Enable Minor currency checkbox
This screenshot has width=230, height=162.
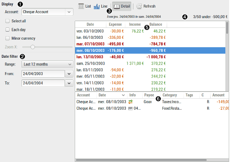[x=8, y=38]
